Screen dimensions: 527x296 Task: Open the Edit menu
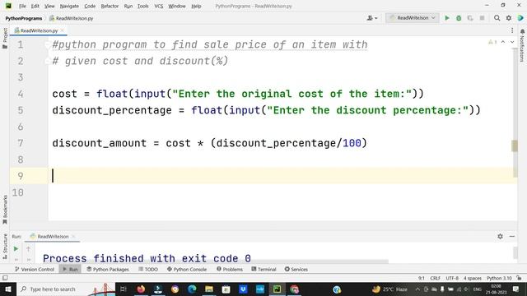tap(35, 6)
